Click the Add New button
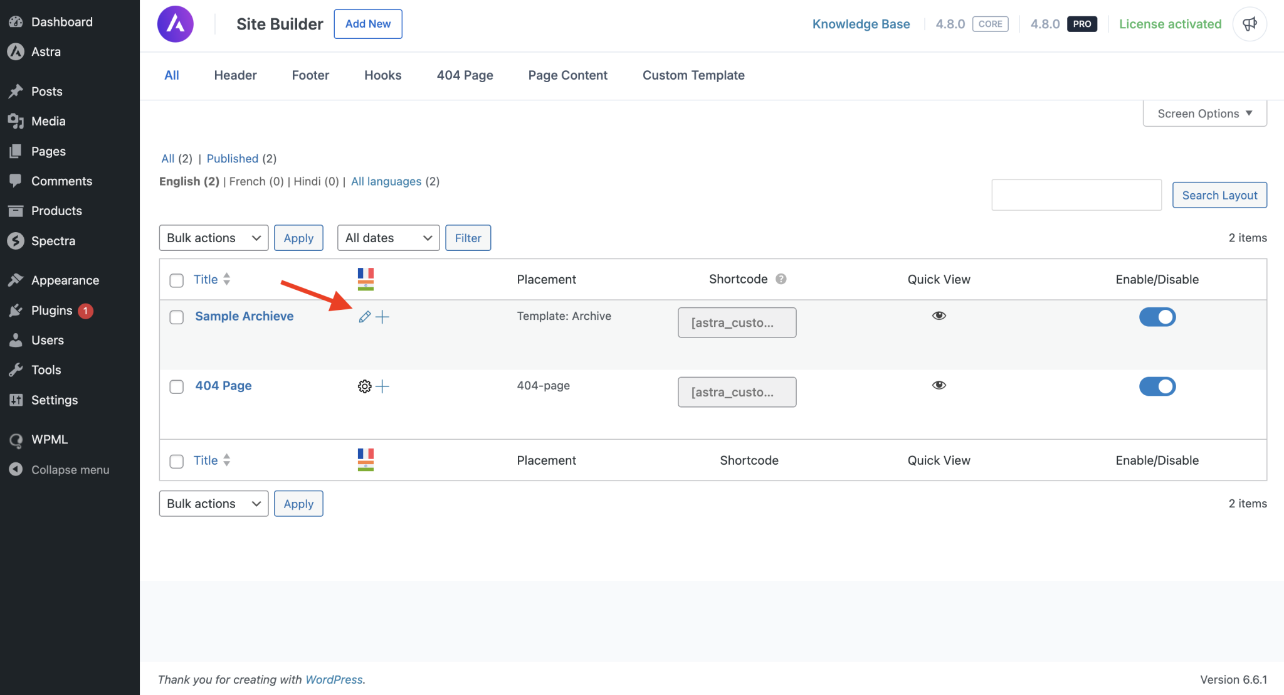This screenshot has height=695, width=1284. 368,24
